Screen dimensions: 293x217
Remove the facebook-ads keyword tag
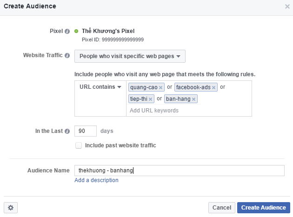[x=214, y=87]
